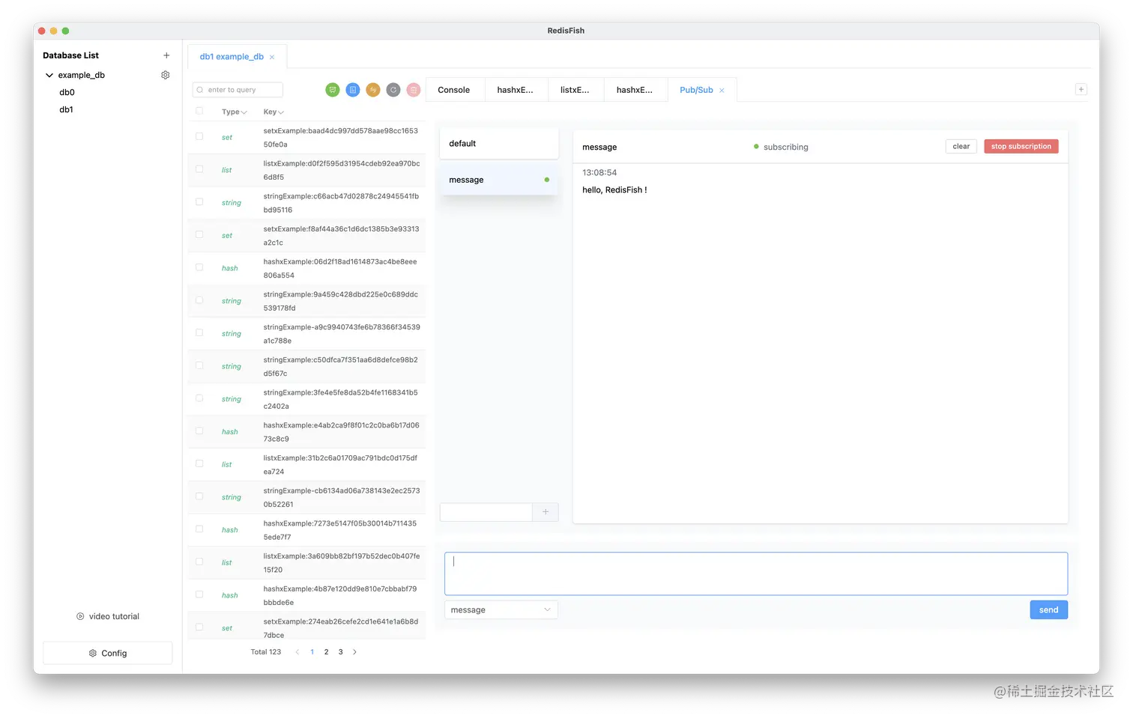Image resolution: width=1133 pixels, height=718 pixels.
Task: Check the setxExample:baad4dc997 row checkbox
Action: coord(199,136)
